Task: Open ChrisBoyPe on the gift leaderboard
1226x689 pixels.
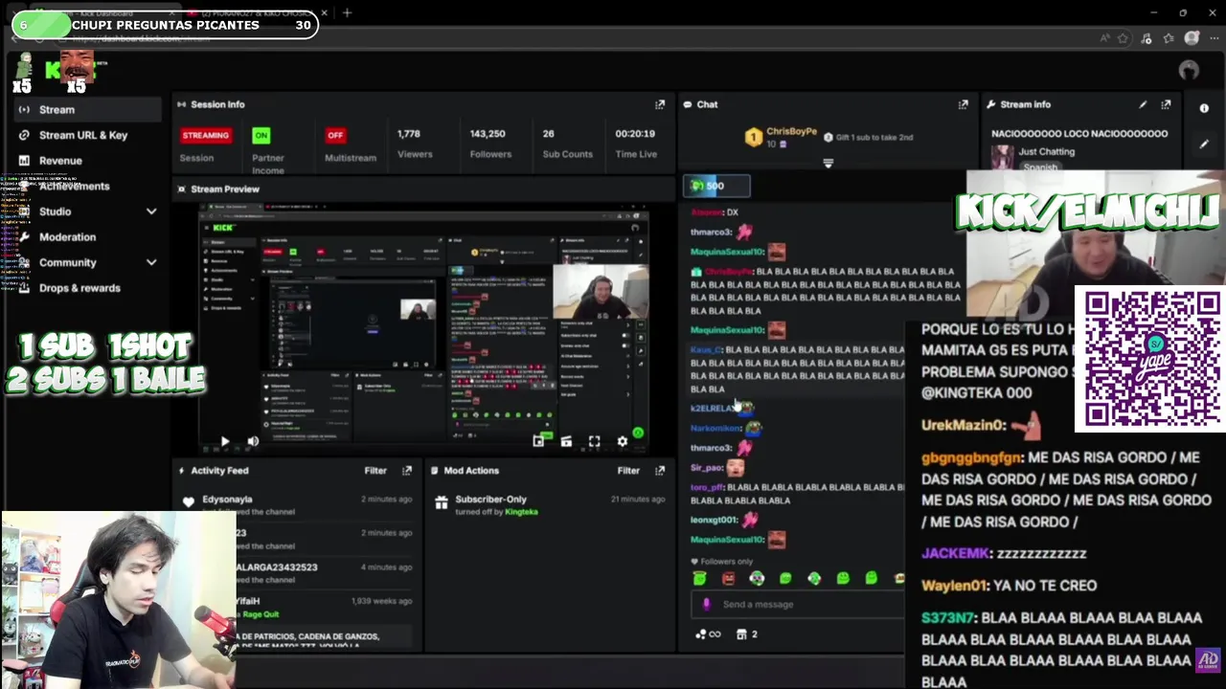Action: (x=791, y=131)
